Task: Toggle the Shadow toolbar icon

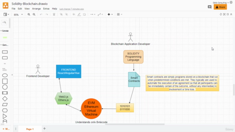Action: (84, 14)
